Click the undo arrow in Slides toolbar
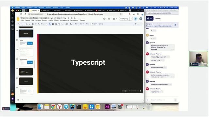Viewport: 209px width, 117px height. click(27, 24)
